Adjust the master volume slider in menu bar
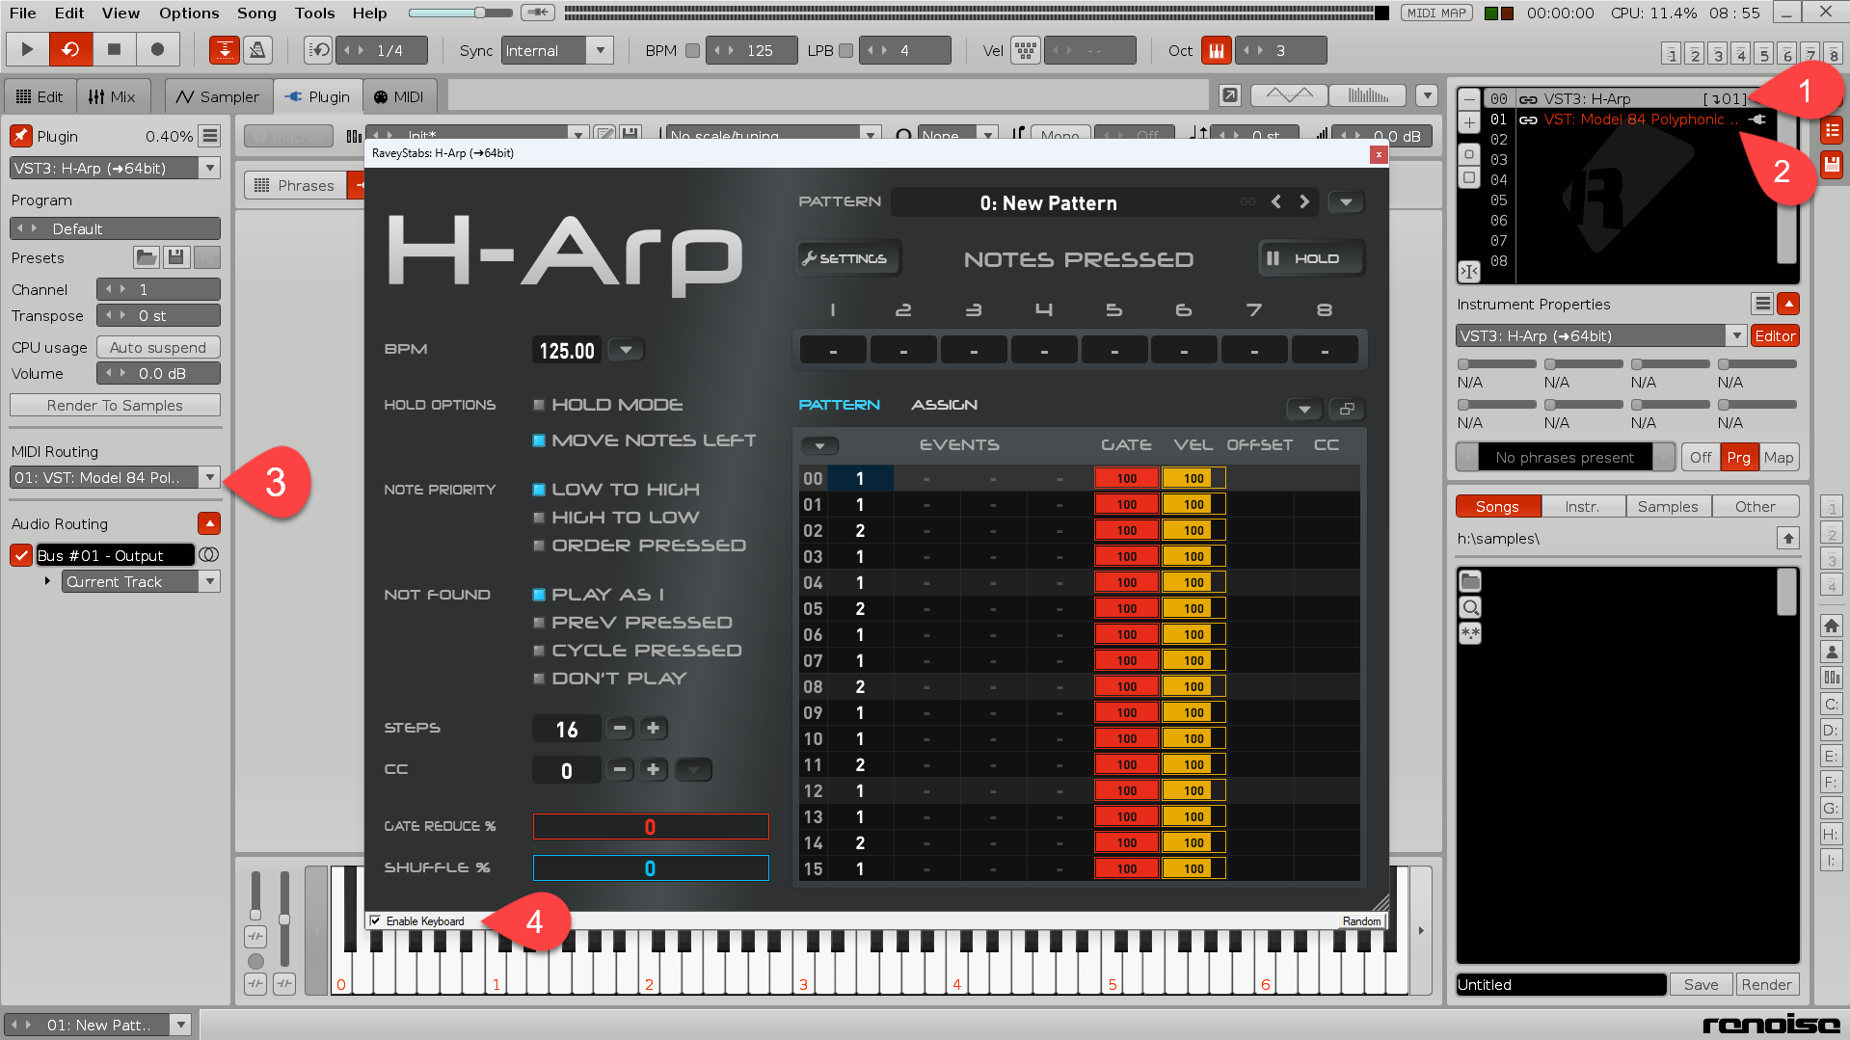 click(460, 13)
